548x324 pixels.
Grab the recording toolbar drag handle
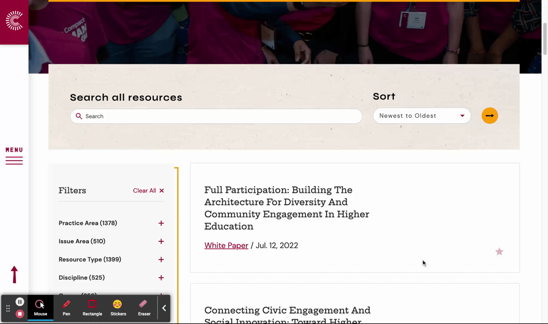click(x=8, y=308)
